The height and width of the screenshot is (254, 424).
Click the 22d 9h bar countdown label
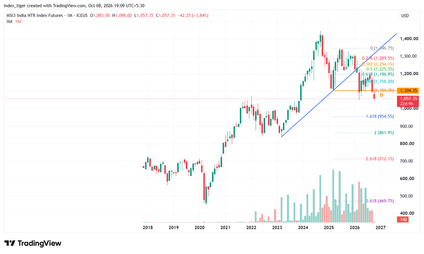pyautogui.click(x=407, y=104)
